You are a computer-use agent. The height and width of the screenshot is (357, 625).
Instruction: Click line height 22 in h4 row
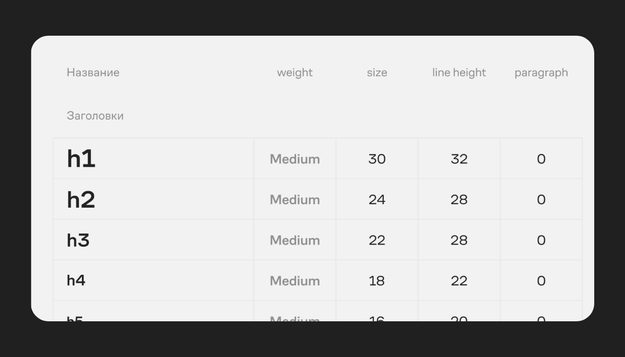(459, 281)
